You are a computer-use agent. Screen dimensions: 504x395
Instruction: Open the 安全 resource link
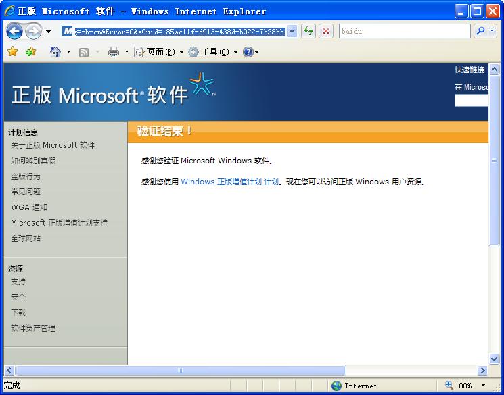tap(18, 297)
